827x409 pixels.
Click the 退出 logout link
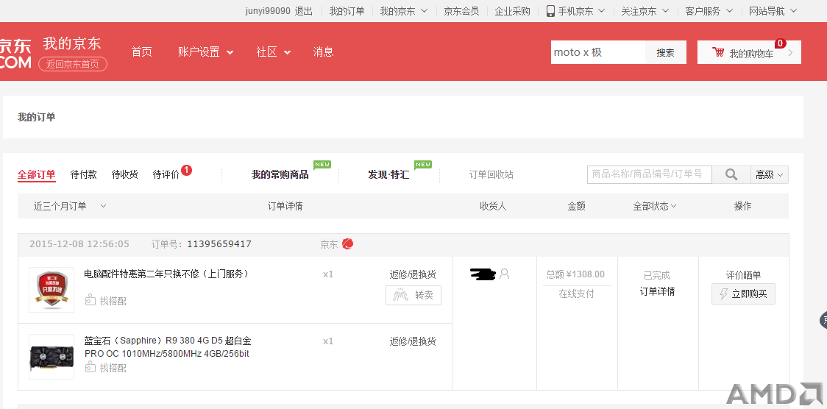click(x=304, y=11)
